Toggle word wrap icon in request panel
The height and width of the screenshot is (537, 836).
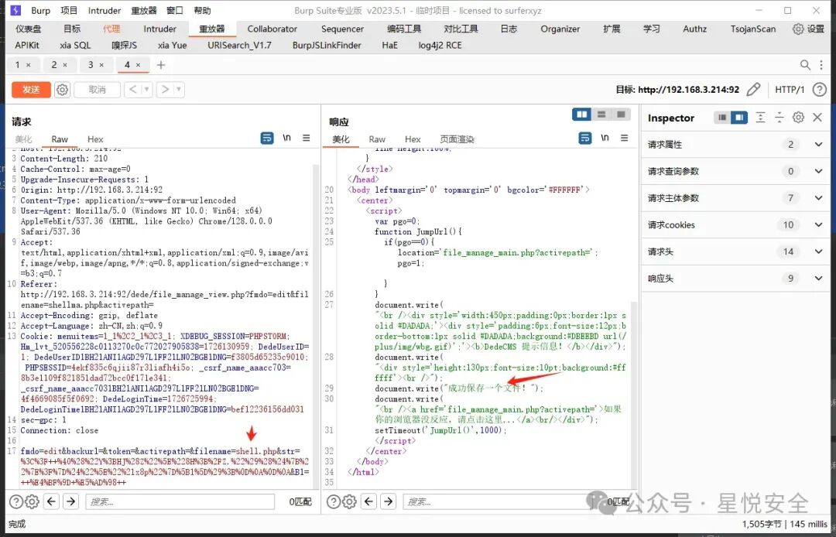tap(267, 138)
